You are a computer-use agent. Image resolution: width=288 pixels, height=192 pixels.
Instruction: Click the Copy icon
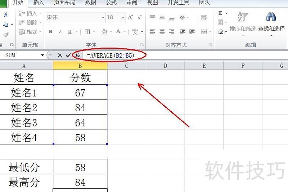pyautogui.click(x=5, y=24)
